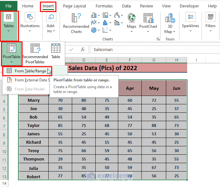The width and height of the screenshot is (220, 187).
Task: Select From Table/Range menu item
Action: (27, 71)
